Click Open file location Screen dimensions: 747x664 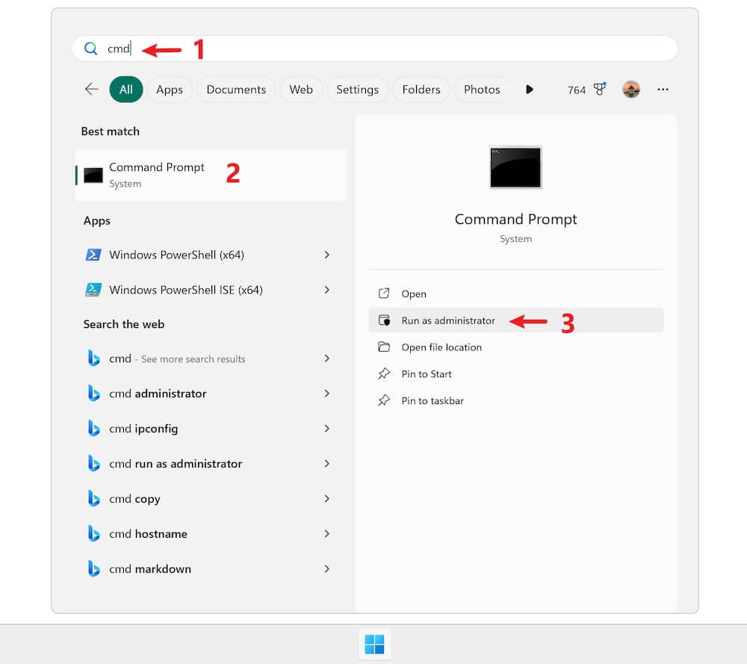coord(516,347)
